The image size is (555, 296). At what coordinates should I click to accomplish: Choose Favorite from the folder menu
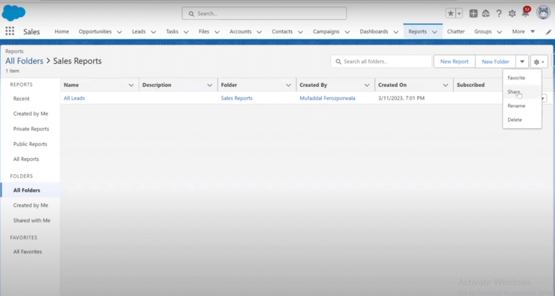point(522,78)
